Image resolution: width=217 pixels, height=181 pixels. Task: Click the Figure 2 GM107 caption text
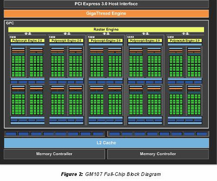click(x=111, y=174)
